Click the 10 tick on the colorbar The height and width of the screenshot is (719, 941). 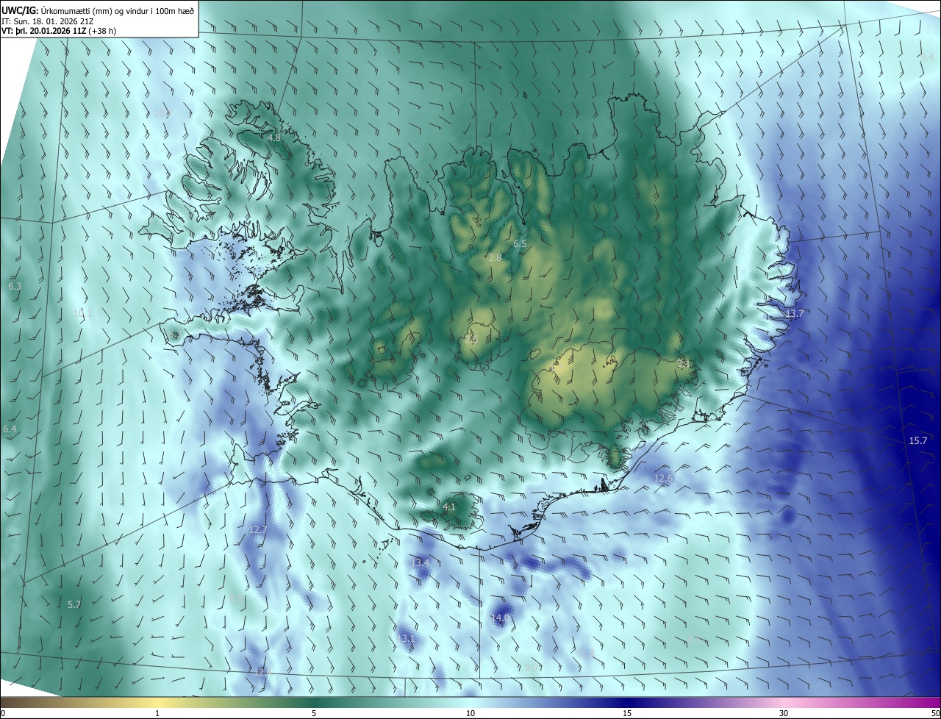coord(470,714)
